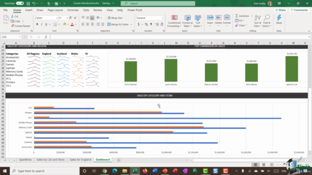Click the Undo arrow icon
This screenshot has height=175, width=312.
pos(34,3)
